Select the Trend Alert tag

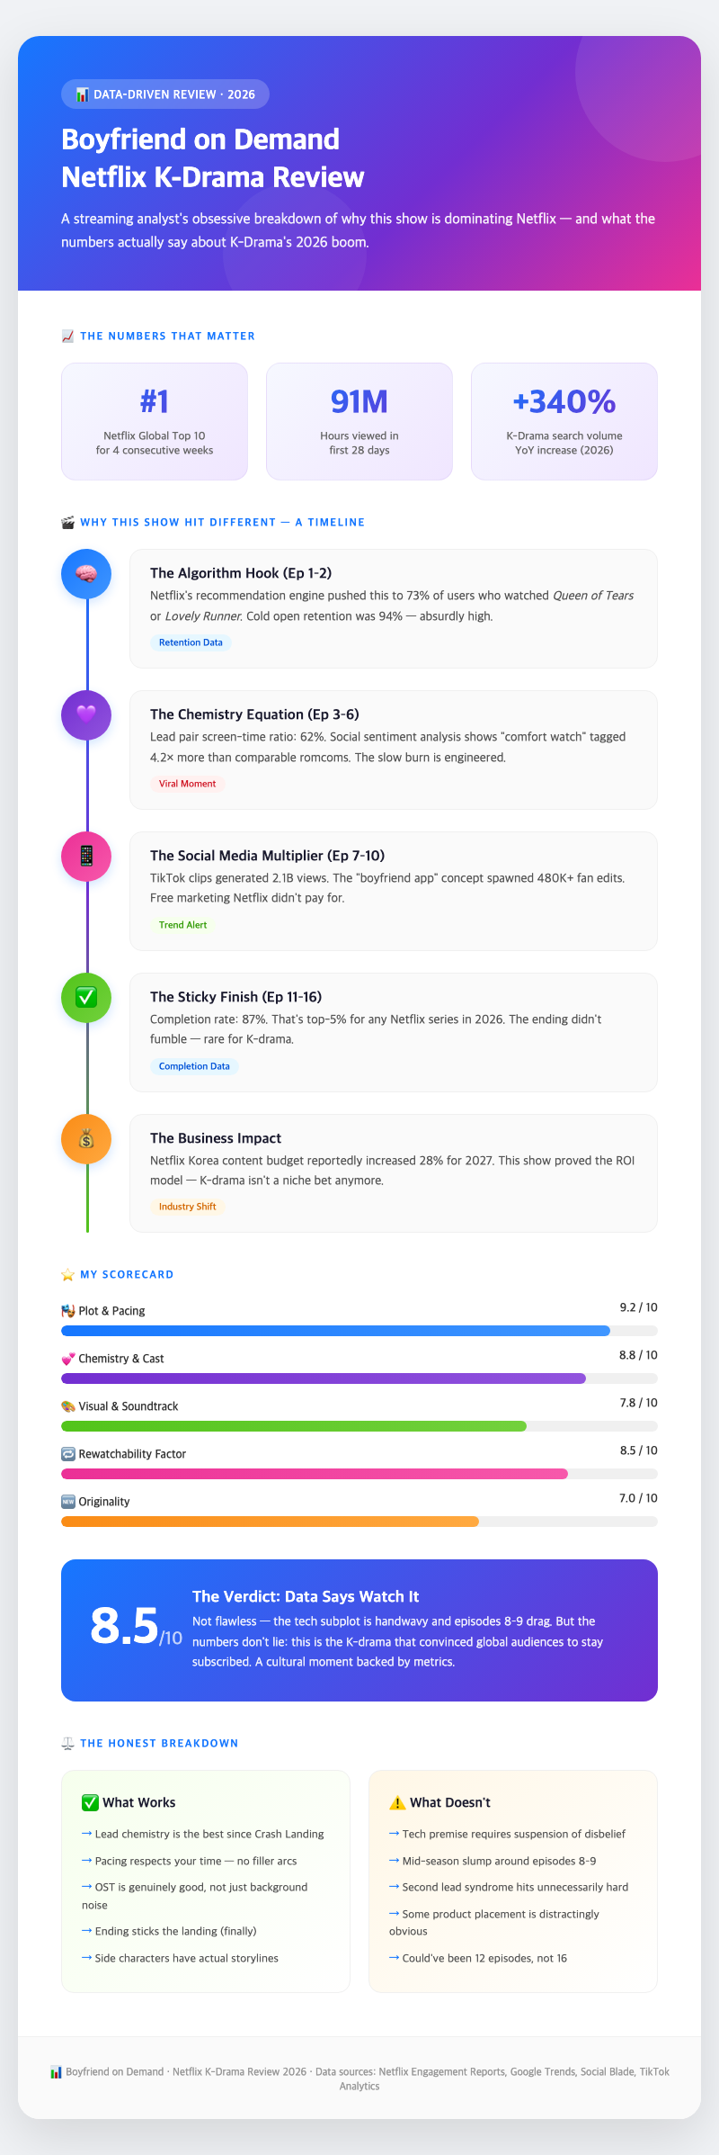(x=182, y=925)
